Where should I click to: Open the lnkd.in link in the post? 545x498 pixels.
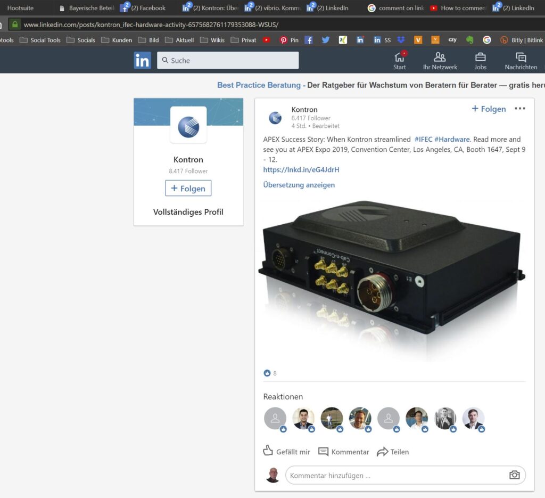[x=301, y=170]
